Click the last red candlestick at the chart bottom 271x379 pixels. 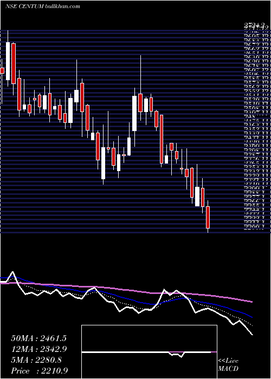(x=208, y=217)
